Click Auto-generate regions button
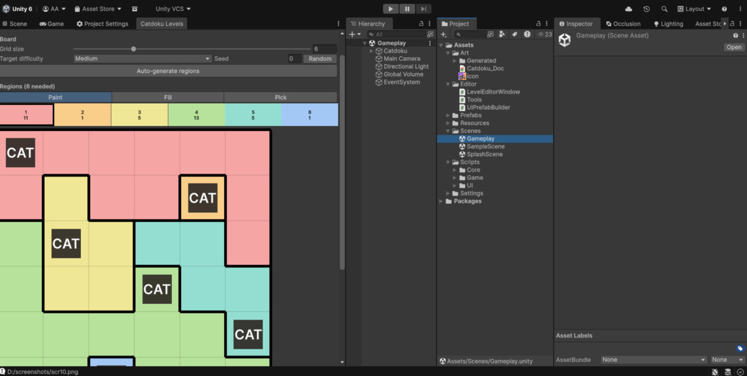 [168, 71]
